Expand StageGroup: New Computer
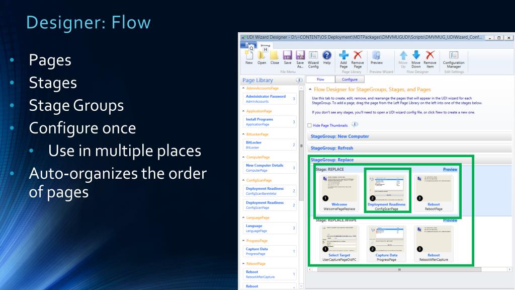The image size is (515, 290). point(409,136)
